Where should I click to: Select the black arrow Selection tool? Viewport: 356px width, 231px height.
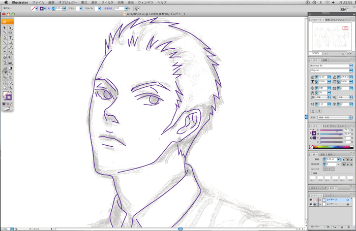(5, 27)
